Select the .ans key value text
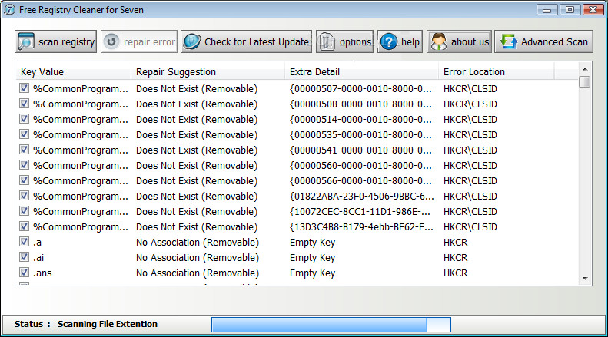Screen dimensions: 608x337 point(42,273)
